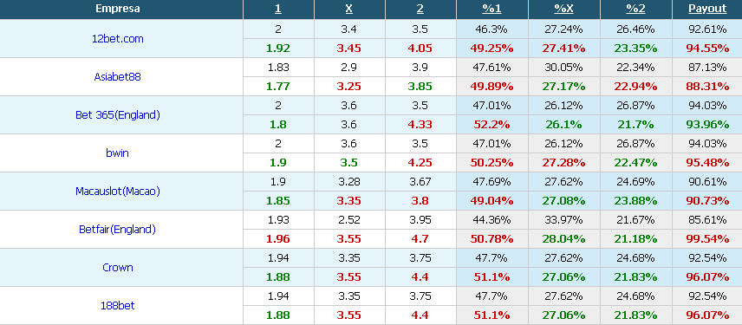742x325 pixels.
Task: Select Betfair's 99.54% payout cell
Action: (707, 239)
